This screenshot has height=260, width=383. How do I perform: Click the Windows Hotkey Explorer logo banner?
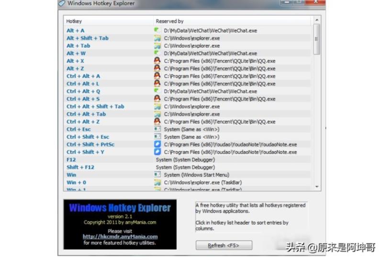coord(120,224)
